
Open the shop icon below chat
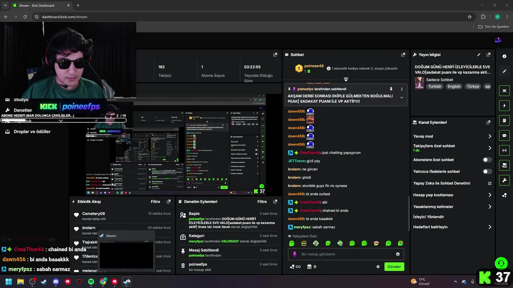click(x=309, y=267)
